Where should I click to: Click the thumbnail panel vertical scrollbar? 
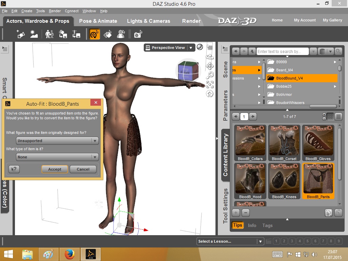pyautogui.click(x=340, y=154)
